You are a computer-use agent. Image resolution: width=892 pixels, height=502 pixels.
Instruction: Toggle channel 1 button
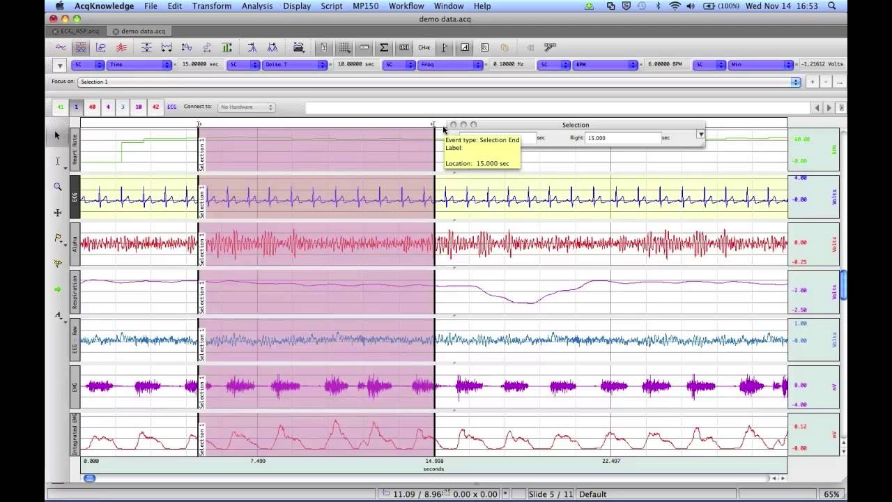(76, 107)
